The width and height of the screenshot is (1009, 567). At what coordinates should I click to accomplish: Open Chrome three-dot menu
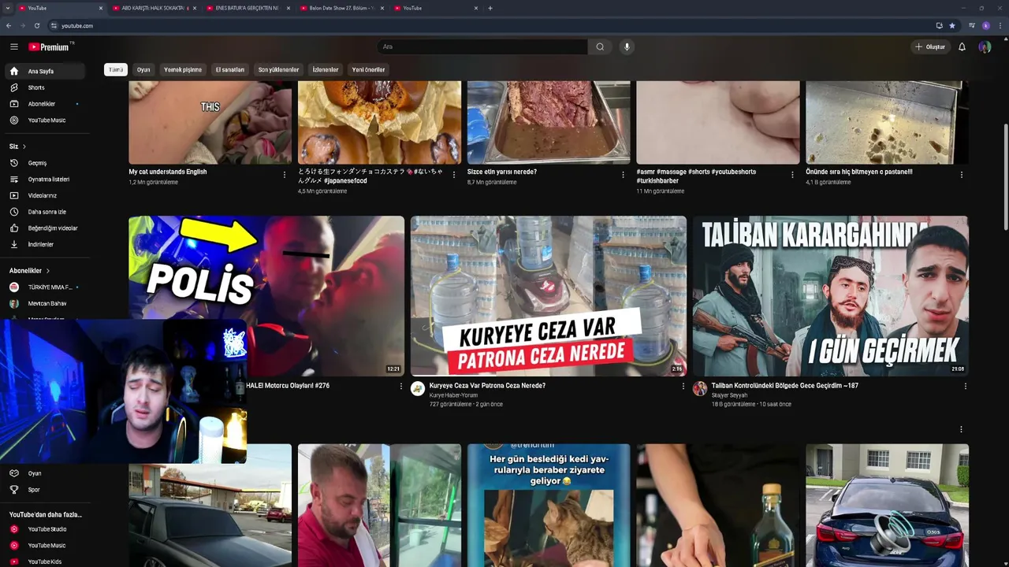1000,25
